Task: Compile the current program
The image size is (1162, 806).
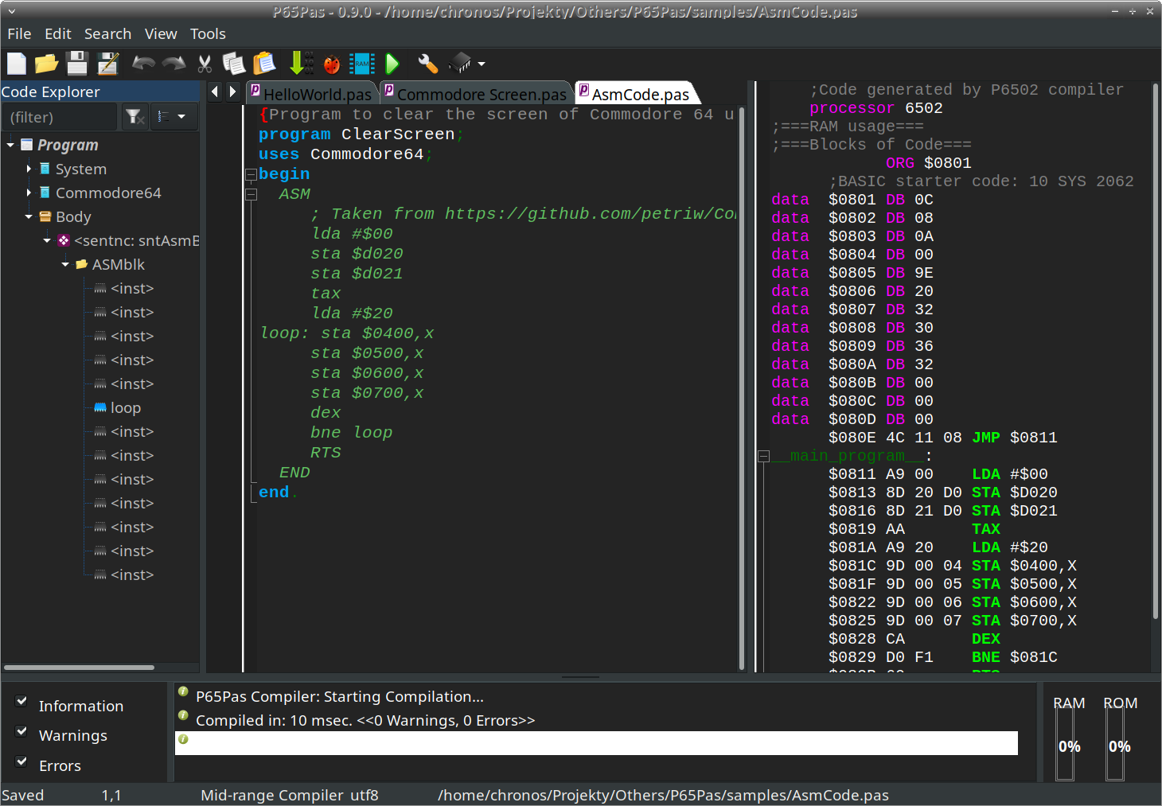Action: pos(301,64)
